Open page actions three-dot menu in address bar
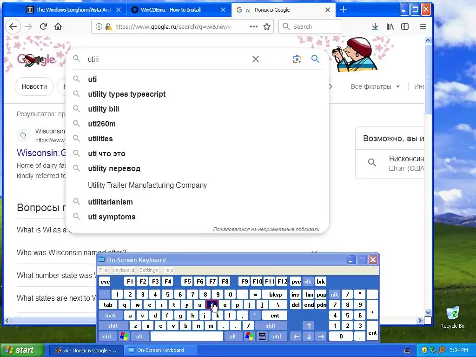 click(254, 26)
